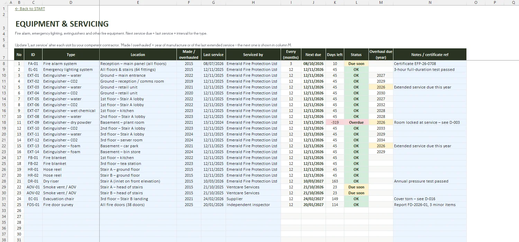Image resolution: width=519 pixels, height=242 pixels.
Task: Select 'Report FD-2026-01, 3 minor items' note
Action: (430, 205)
